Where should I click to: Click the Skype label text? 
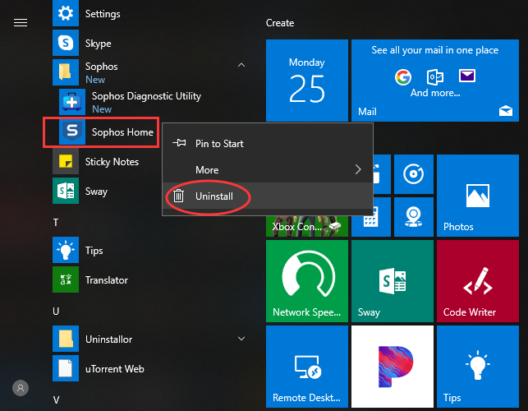(98, 44)
